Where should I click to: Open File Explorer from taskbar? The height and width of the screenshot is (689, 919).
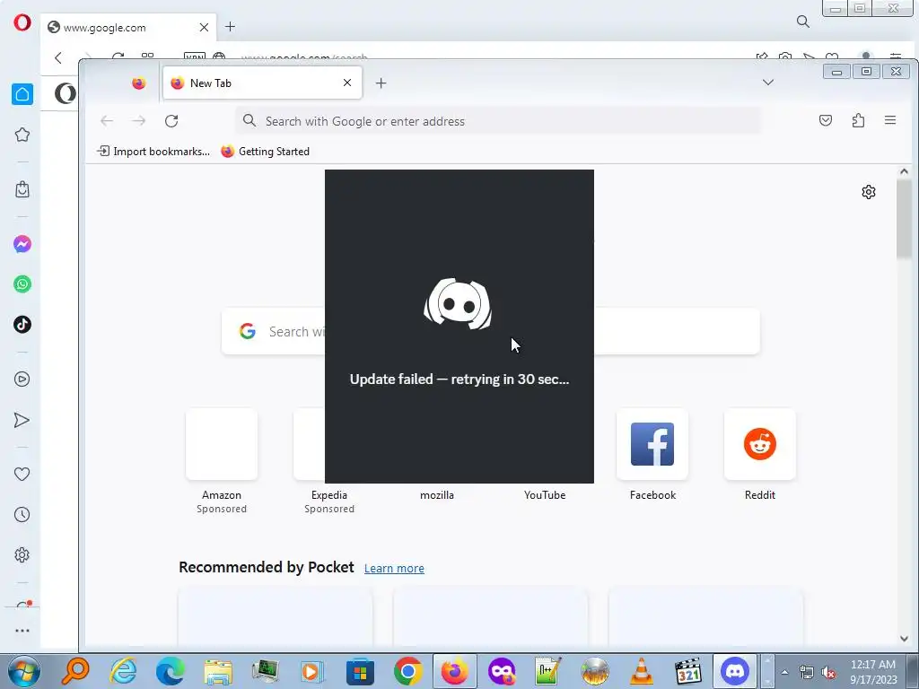click(x=218, y=671)
